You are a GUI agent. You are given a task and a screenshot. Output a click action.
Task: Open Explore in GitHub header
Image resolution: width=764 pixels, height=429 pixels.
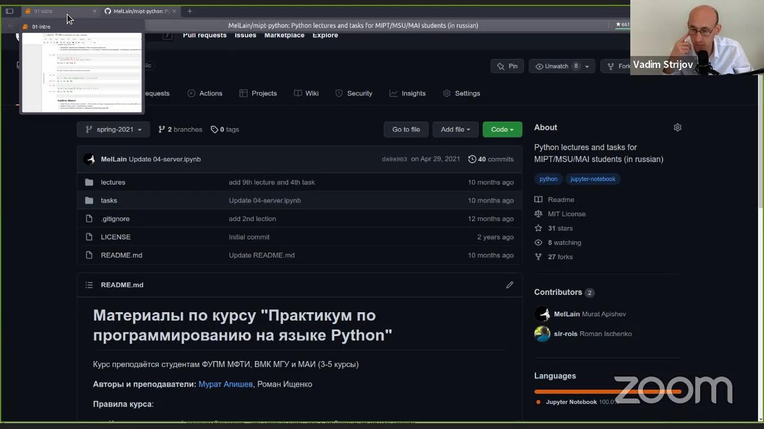[325, 35]
